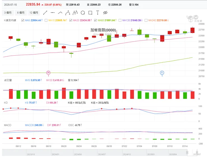Click the OSC value -9.75

(77, 125)
